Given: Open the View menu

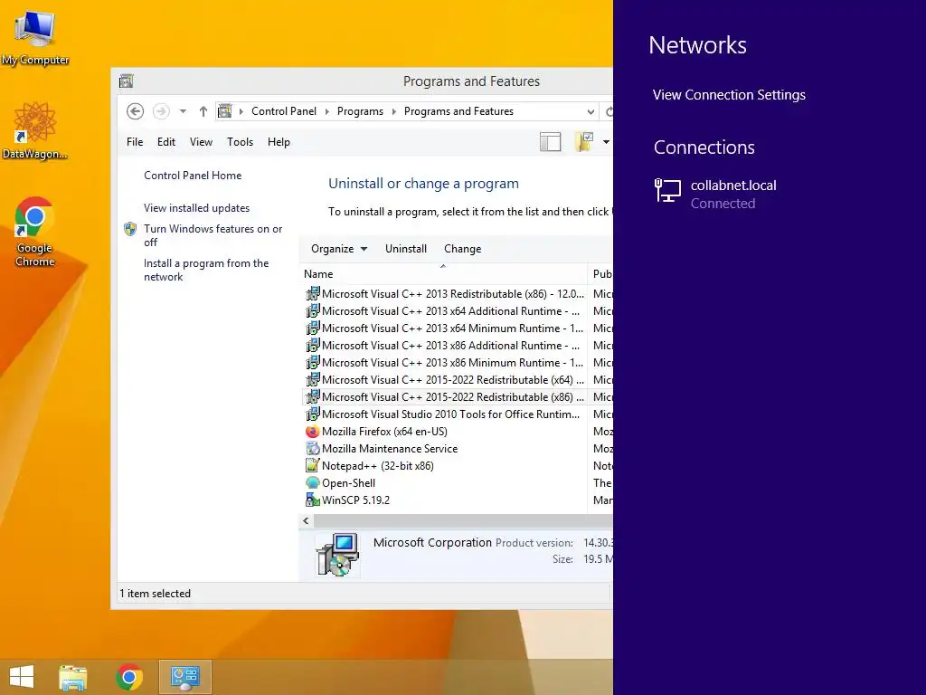Looking at the screenshot, I should click(201, 142).
